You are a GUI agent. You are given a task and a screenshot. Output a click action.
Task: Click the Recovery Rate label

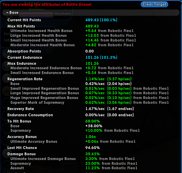21,109
